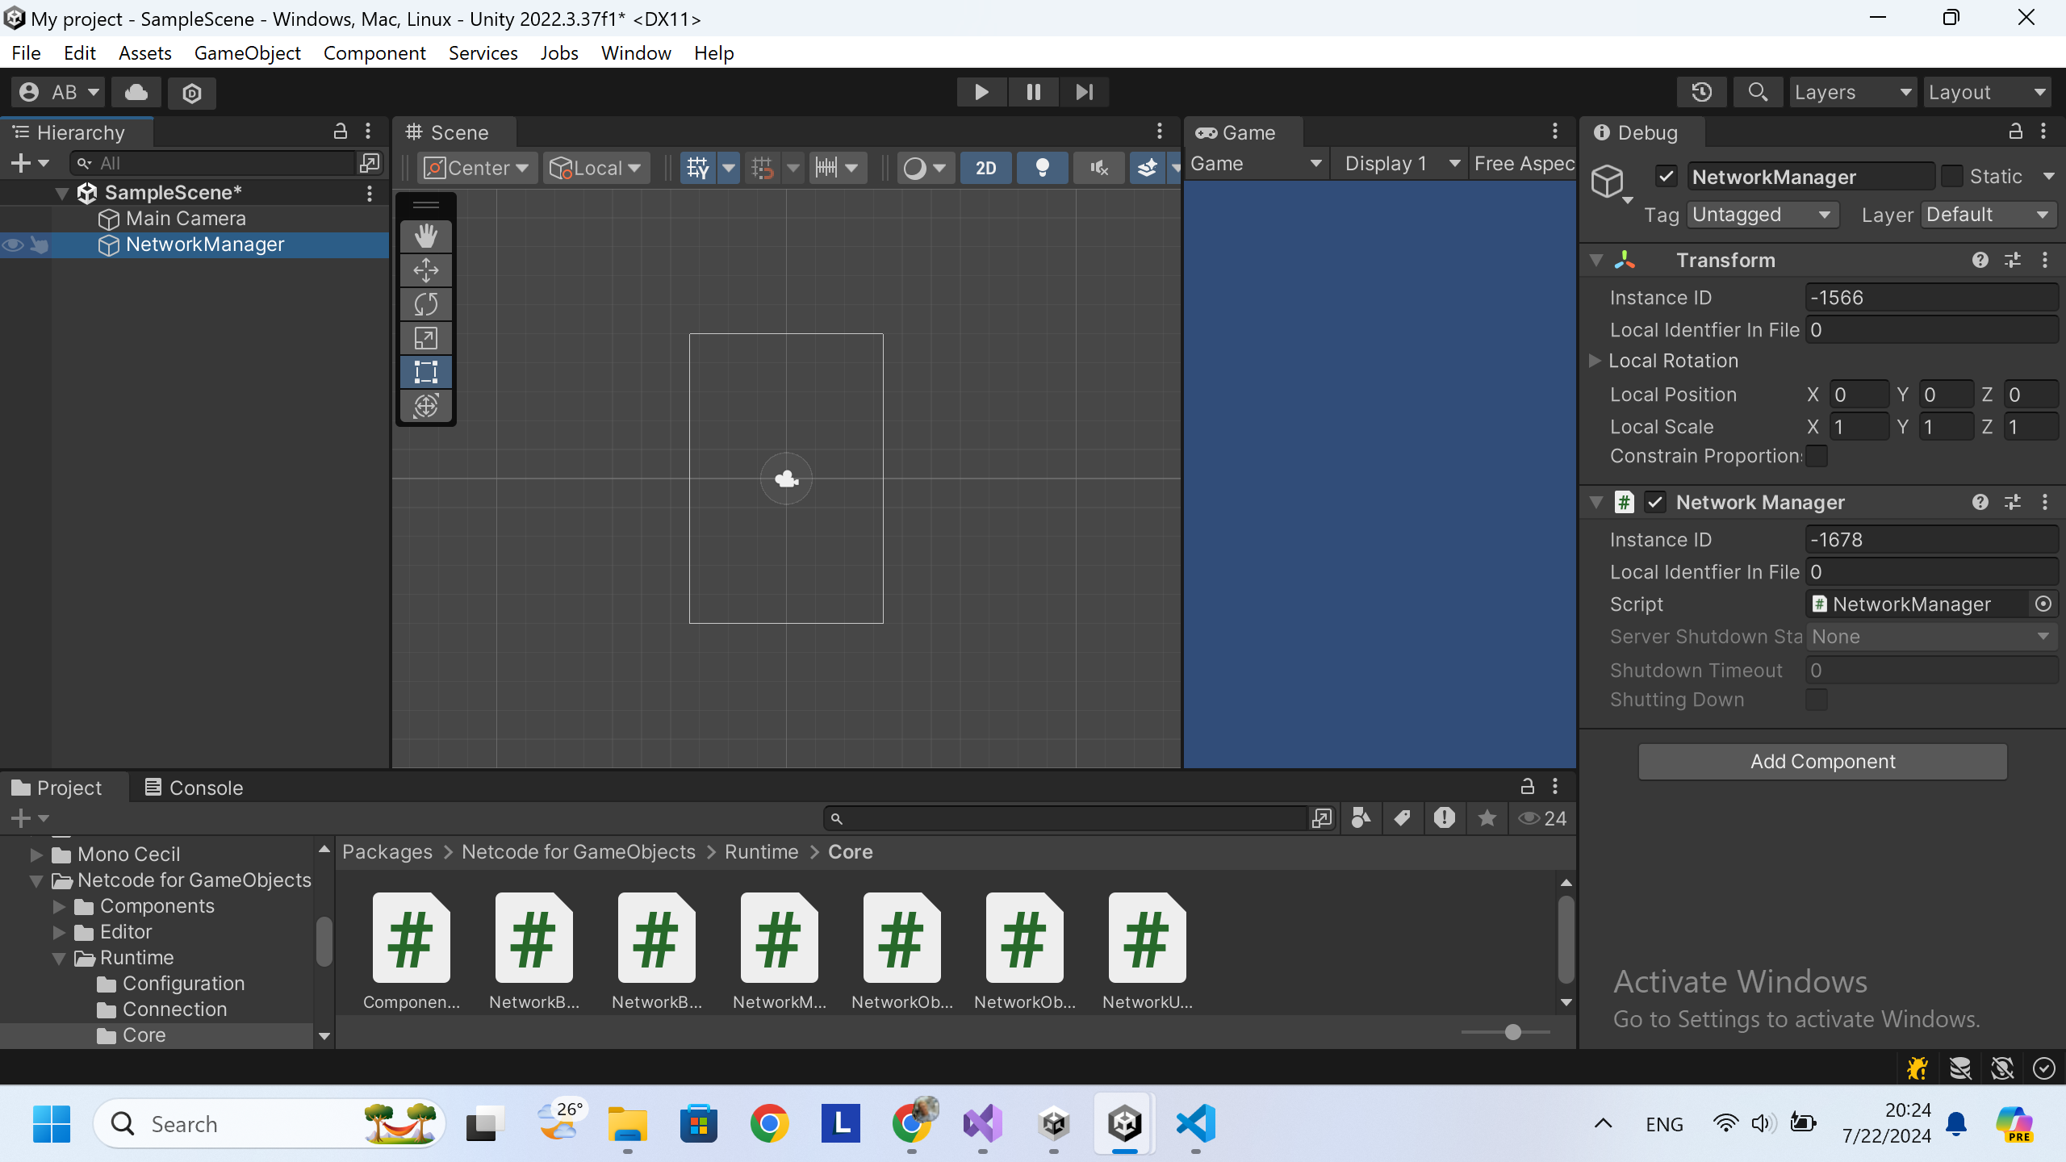Enable the Static checkbox for NetworkManager

click(1954, 176)
